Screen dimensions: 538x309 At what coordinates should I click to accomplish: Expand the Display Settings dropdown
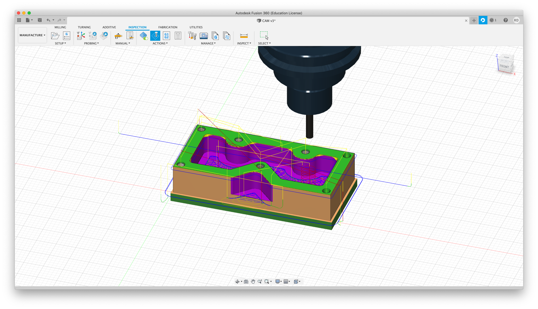(278, 281)
